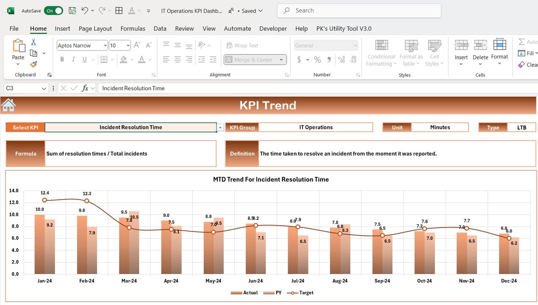Image resolution: width=538 pixels, height=305 pixels.
Task: Click the Accounting dollar format icon
Action: click(299, 60)
